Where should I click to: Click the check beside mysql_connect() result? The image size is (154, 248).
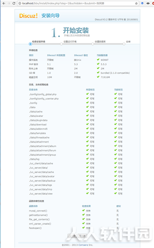coord(84,210)
